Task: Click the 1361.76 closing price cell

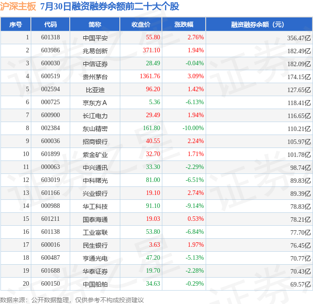Action: point(150,76)
